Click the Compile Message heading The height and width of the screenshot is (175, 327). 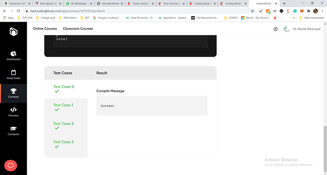pyautogui.click(x=110, y=91)
